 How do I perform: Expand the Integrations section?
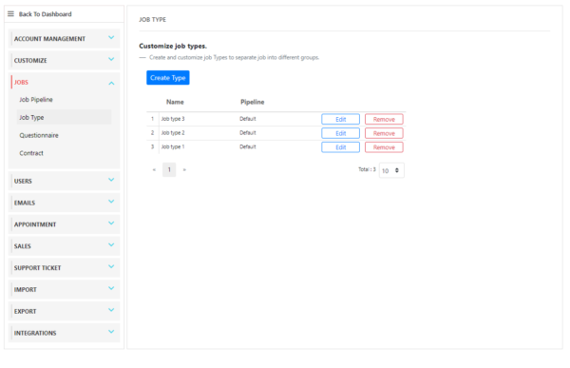(x=64, y=333)
